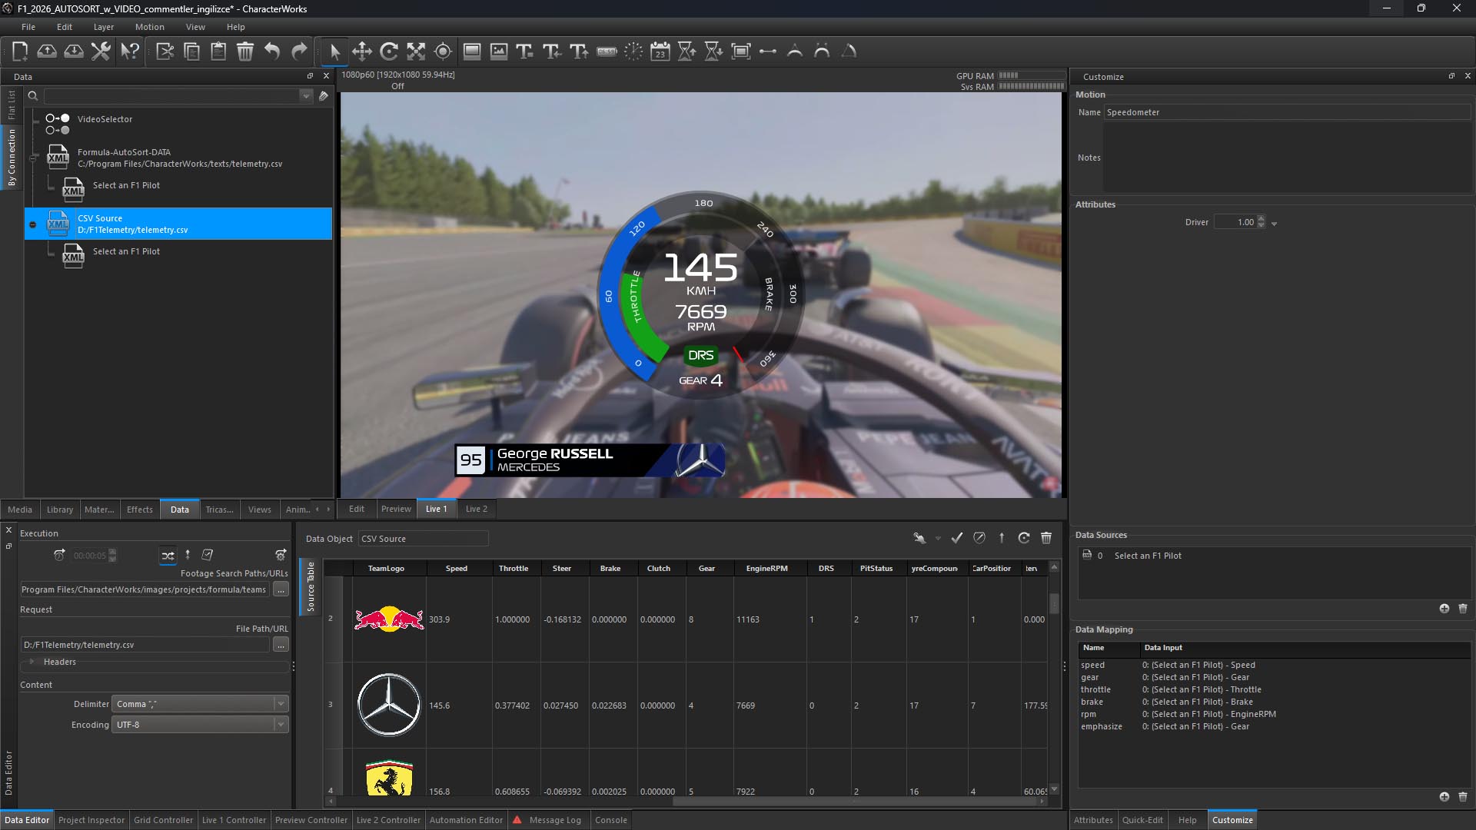Increase the Driver attribute value stepper

point(1261,219)
